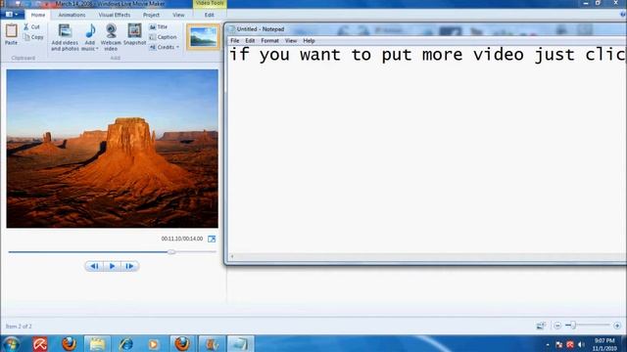The height and width of the screenshot is (352, 627).
Task: Open the Project ribbon tab
Action: click(151, 15)
